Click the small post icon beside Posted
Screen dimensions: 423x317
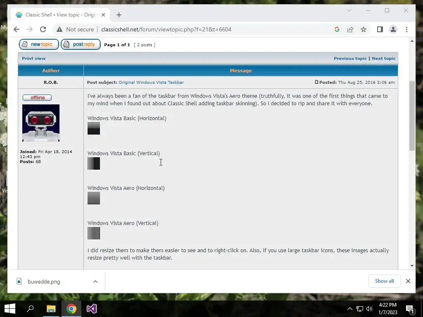(316, 82)
